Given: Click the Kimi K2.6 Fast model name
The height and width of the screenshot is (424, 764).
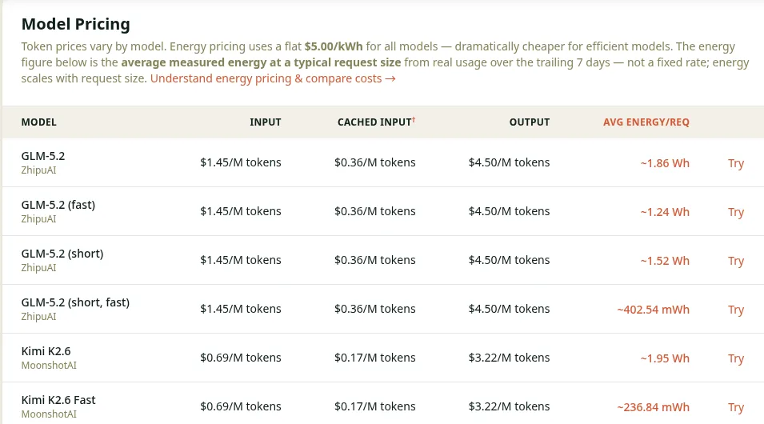Looking at the screenshot, I should 58,400.
